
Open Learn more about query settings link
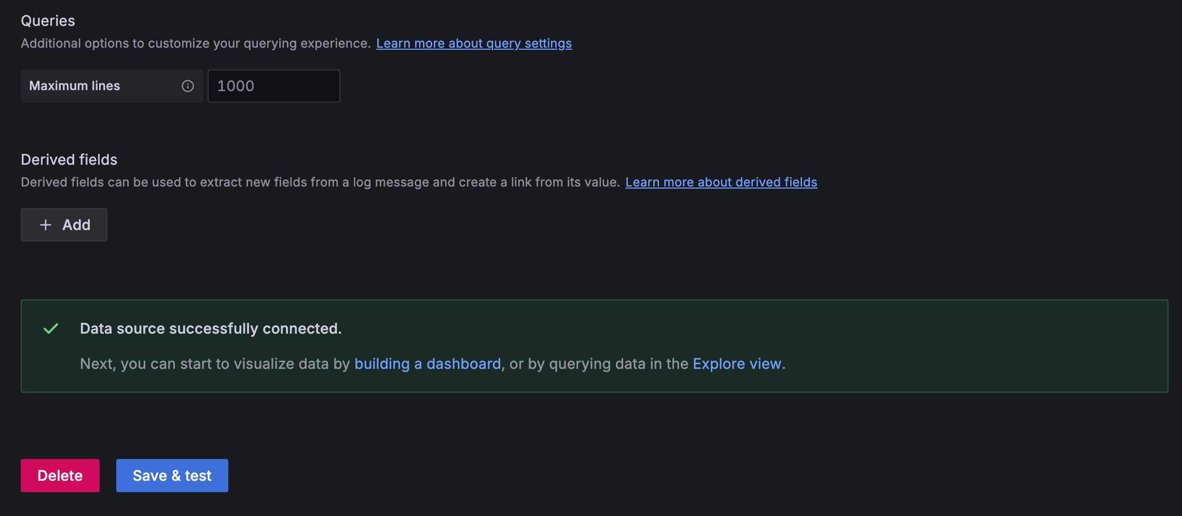point(474,44)
